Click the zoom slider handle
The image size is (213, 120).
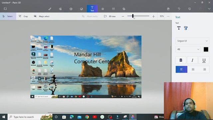pyautogui.click(x=133, y=16)
